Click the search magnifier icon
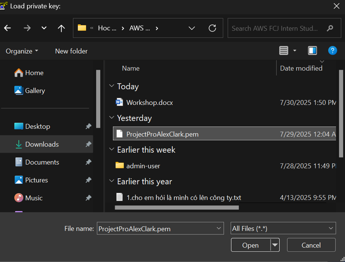This screenshot has width=345, height=262. 330,28
